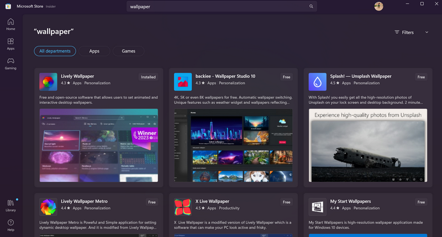This screenshot has width=442, height=237.
Task: Click the Lively Wallpaper app icon
Action: pyautogui.click(x=48, y=82)
